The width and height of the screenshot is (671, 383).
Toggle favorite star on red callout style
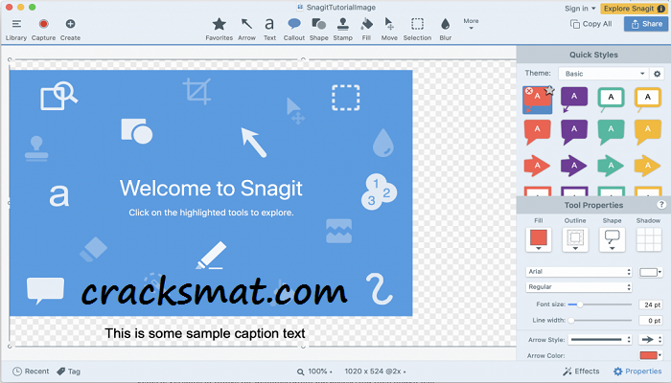[549, 90]
